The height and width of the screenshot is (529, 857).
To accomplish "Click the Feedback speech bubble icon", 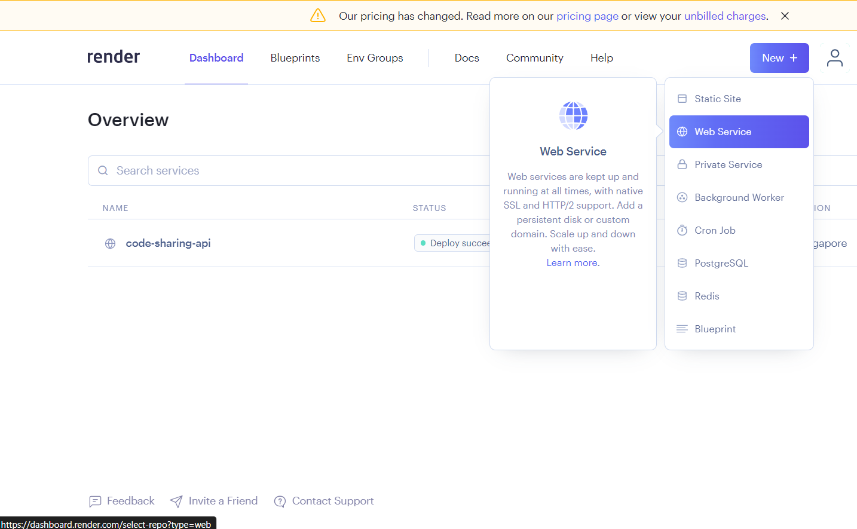I will tap(95, 502).
